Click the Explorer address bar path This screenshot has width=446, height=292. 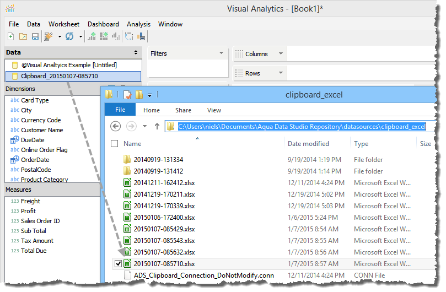(x=302, y=127)
